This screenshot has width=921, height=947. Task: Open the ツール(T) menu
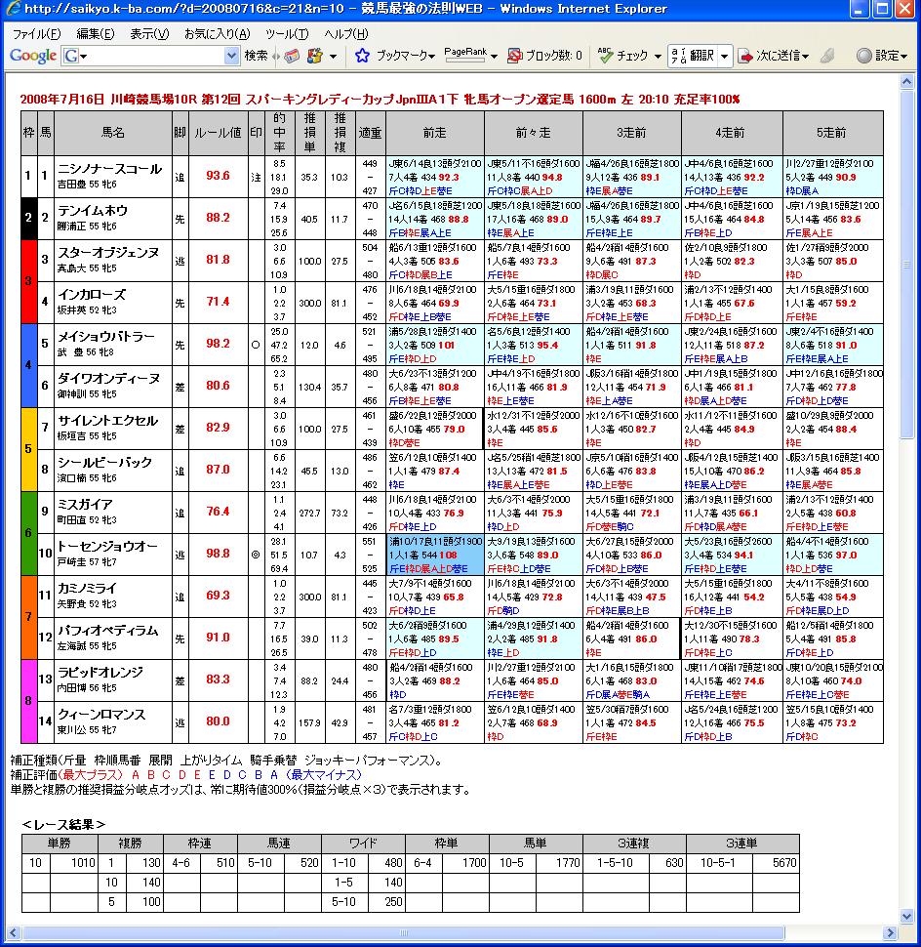click(x=287, y=34)
